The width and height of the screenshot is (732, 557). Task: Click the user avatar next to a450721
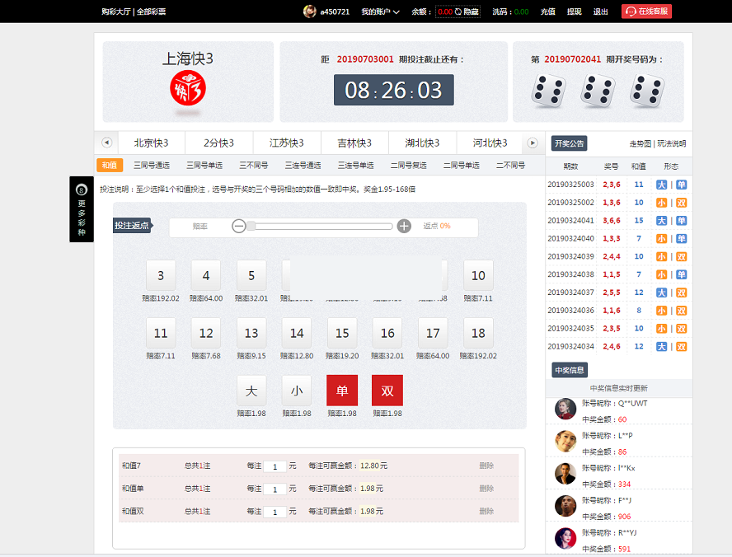click(310, 12)
